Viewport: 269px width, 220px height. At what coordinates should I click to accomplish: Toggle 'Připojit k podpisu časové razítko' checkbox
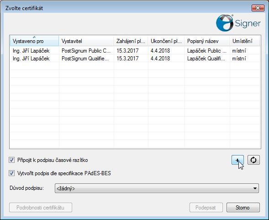[x=12, y=160]
